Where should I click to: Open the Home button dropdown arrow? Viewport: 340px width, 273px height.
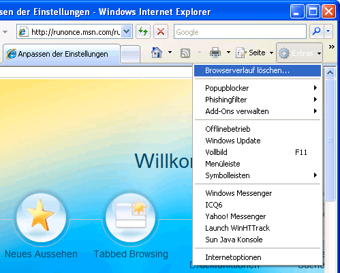[170, 53]
